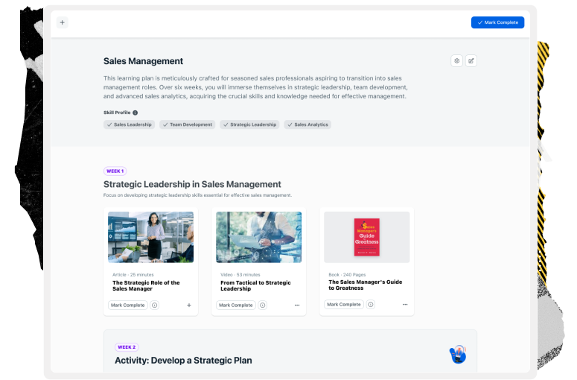Viewport: 577px width, 380px height.
Task: Open the Strategic Role of Sales Manager title
Action: click(x=146, y=286)
